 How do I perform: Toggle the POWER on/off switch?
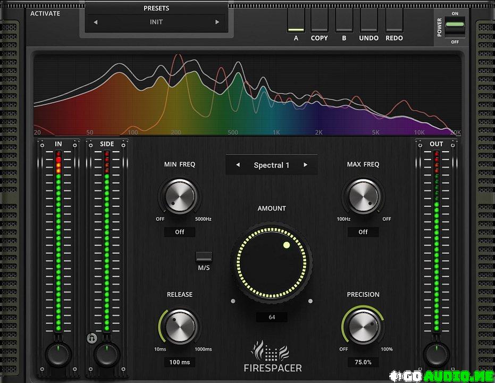(x=455, y=26)
